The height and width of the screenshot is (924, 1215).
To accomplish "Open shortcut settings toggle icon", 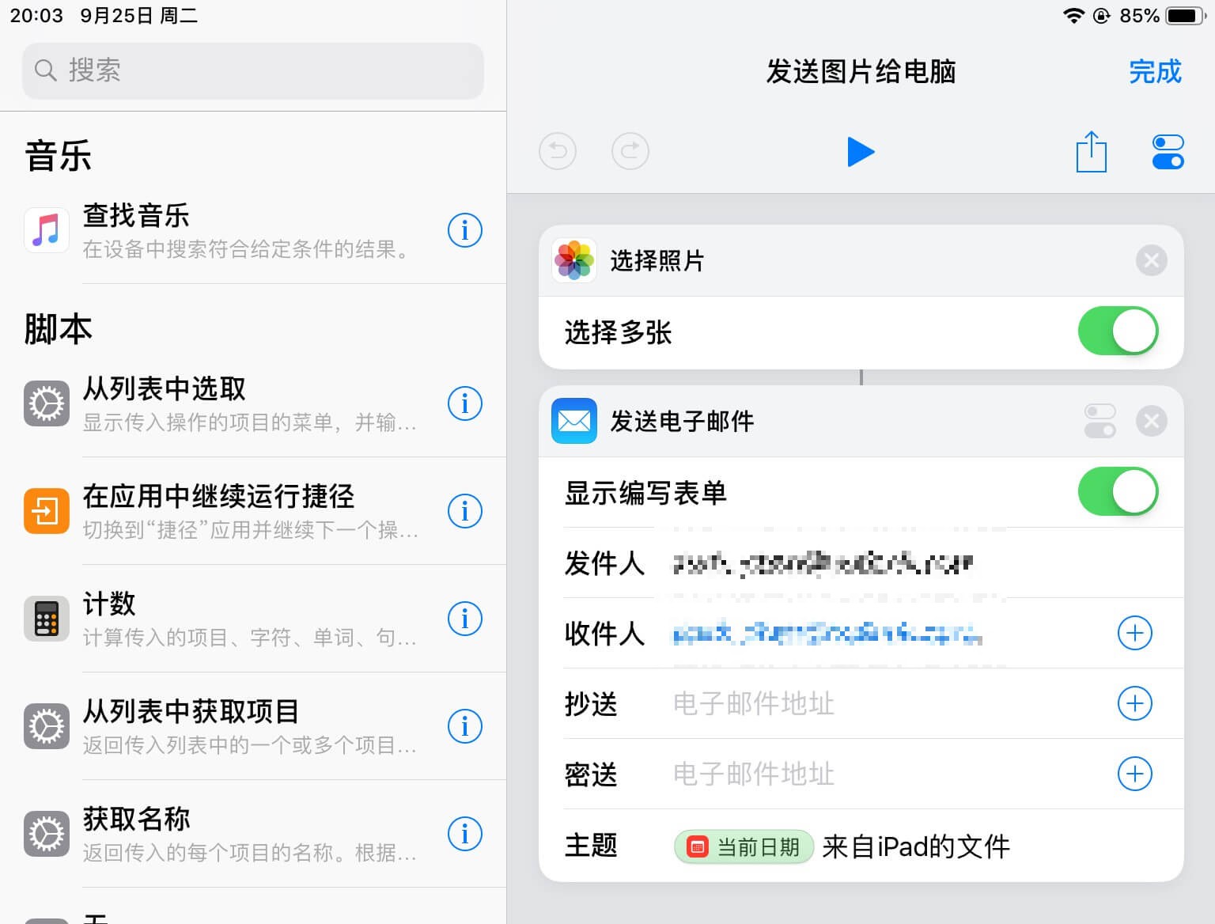I will 1168,152.
